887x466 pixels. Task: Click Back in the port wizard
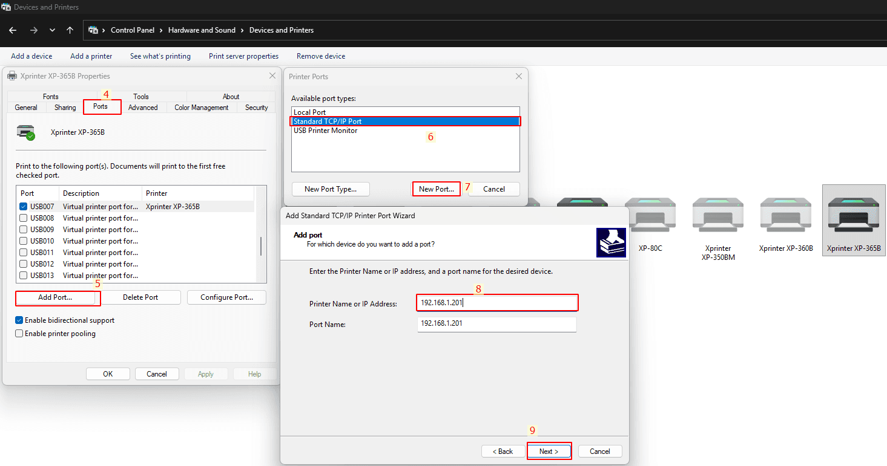(503, 451)
